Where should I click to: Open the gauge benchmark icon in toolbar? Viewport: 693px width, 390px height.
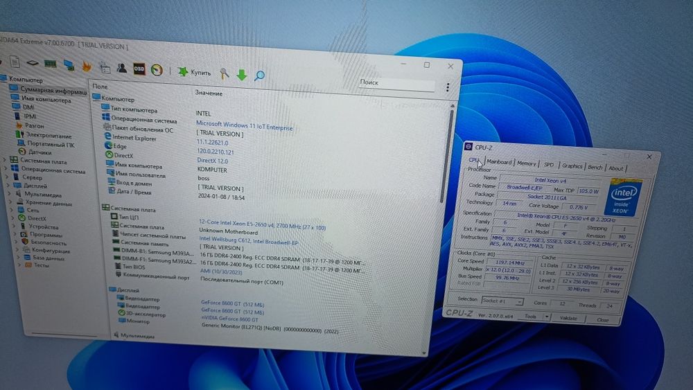tap(157, 70)
